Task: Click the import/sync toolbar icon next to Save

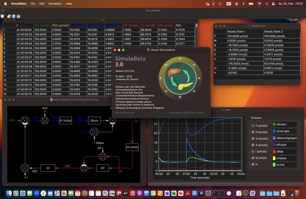Action: click(x=18, y=16)
